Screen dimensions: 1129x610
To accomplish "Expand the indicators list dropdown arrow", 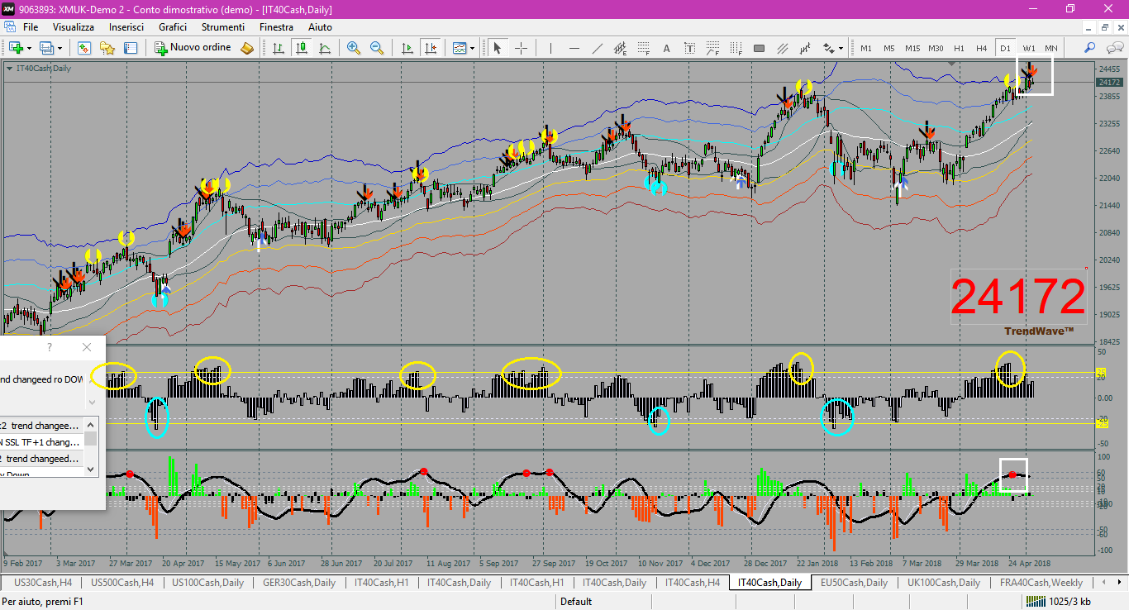I will pyautogui.click(x=473, y=49).
